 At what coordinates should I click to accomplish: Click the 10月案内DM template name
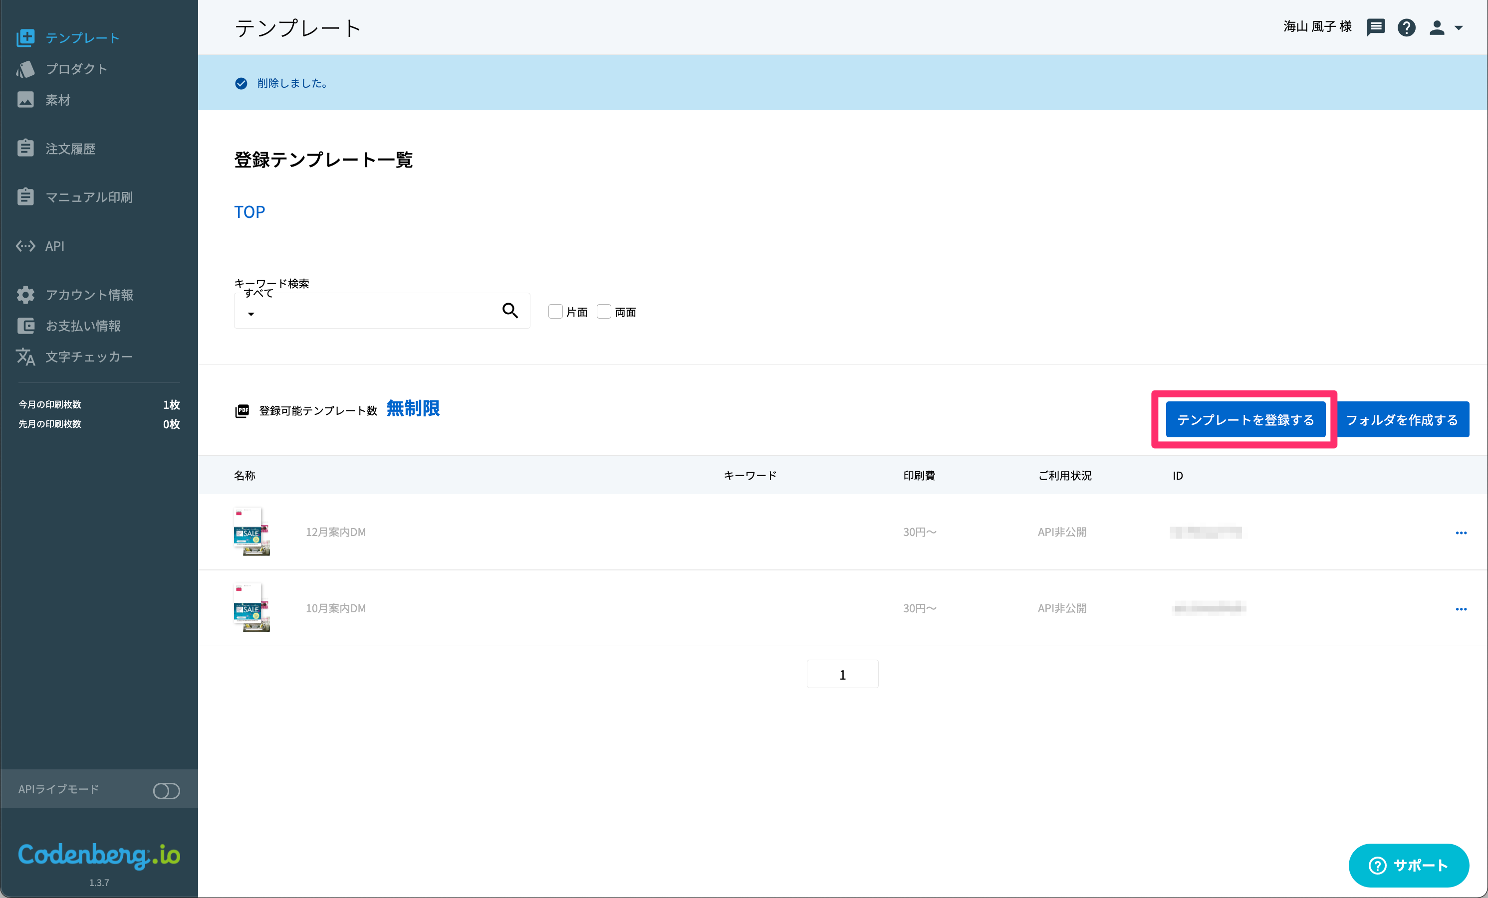[x=336, y=608]
